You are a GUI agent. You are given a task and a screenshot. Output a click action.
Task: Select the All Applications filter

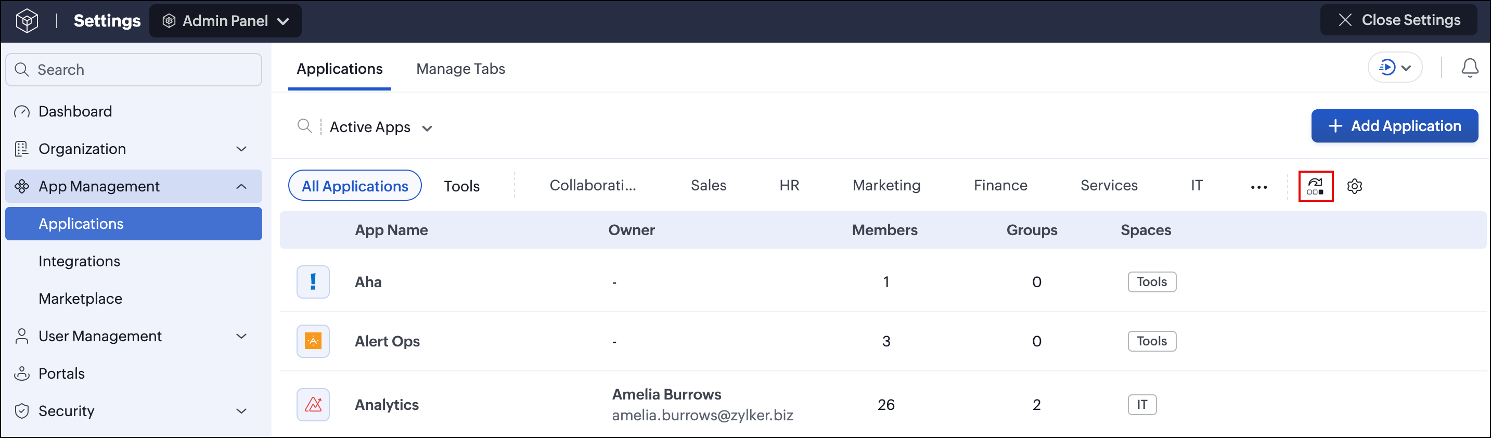coord(355,186)
